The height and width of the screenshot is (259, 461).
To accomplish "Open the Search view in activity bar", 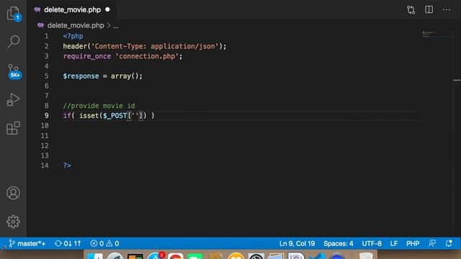I will click(14, 42).
